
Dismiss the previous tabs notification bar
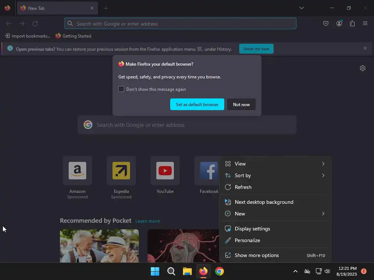(x=365, y=48)
